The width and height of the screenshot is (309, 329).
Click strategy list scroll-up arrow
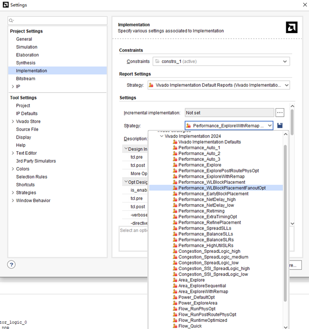click(x=286, y=134)
